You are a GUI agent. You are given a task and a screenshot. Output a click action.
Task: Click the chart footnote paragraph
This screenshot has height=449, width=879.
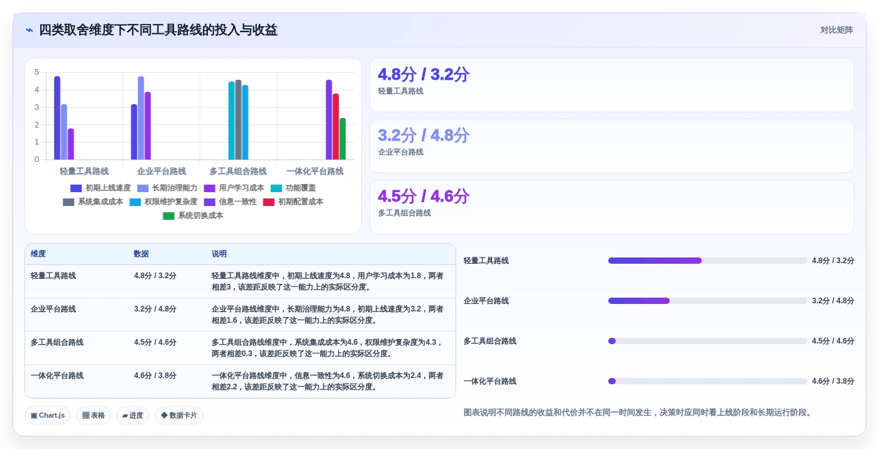click(x=639, y=413)
